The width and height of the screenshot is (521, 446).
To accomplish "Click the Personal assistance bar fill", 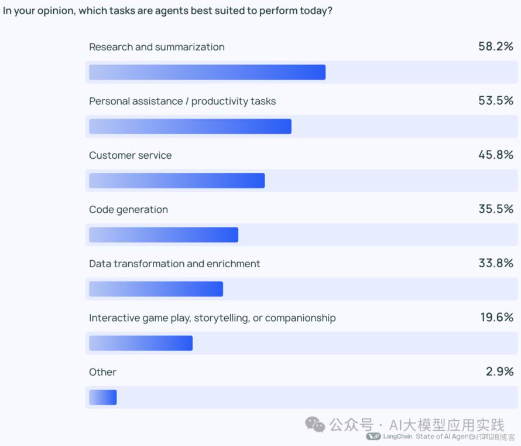I will 190,127.
